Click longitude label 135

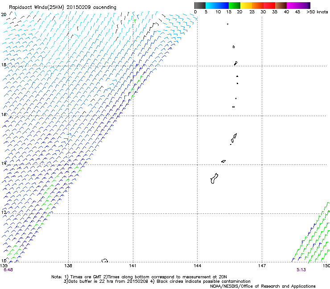pos(4,266)
